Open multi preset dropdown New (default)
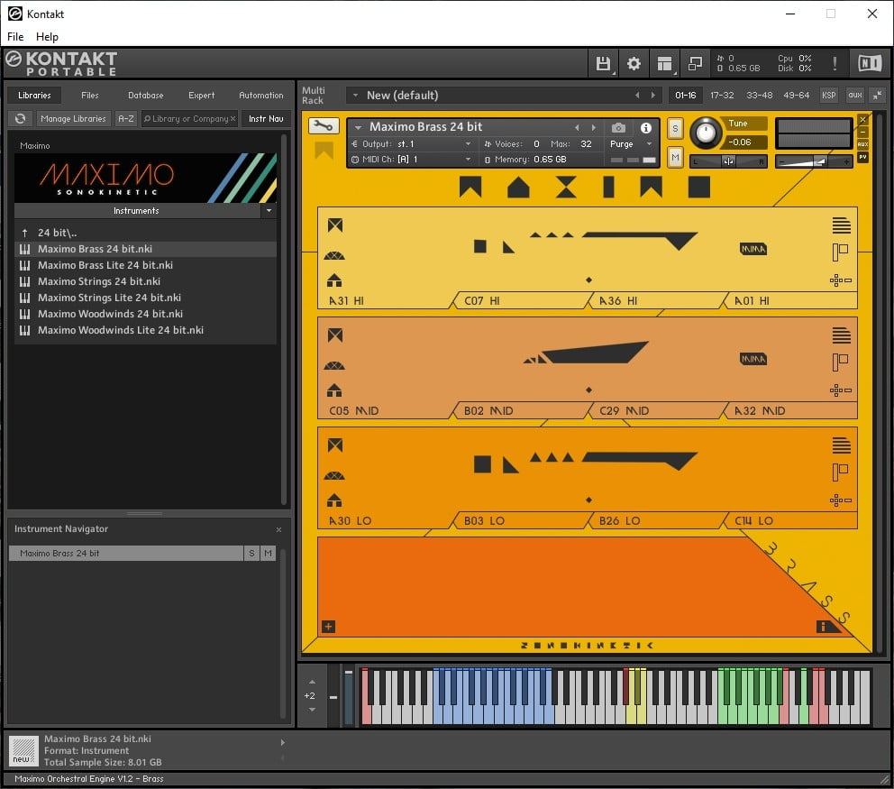 point(355,96)
